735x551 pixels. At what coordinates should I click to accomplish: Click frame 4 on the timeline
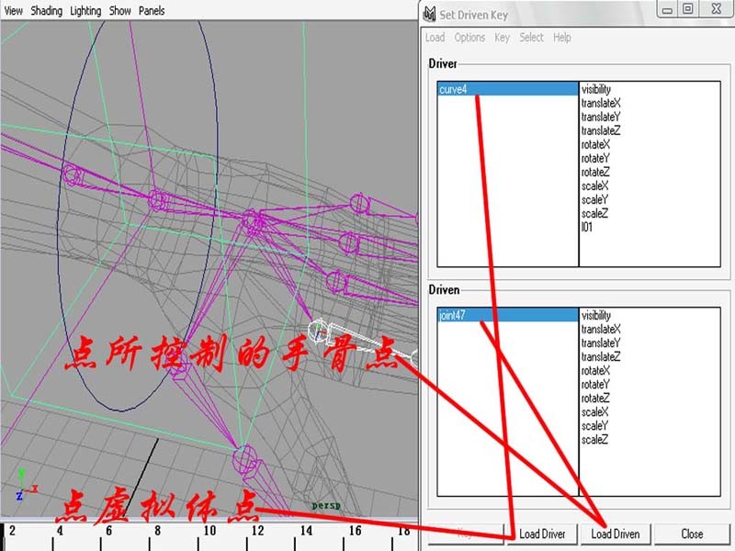(x=60, y=531)
